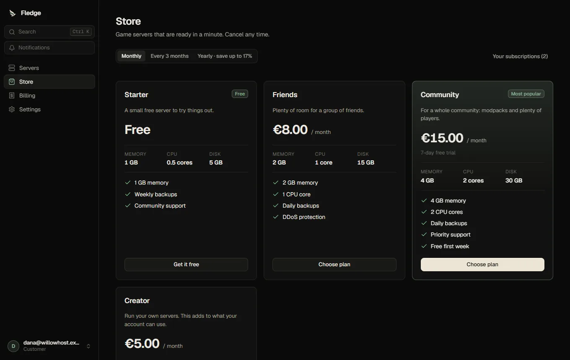Click checkmark beside 4 GB memory feature
The width and height of the screenshot is (570, 360).
click(424, 201)
